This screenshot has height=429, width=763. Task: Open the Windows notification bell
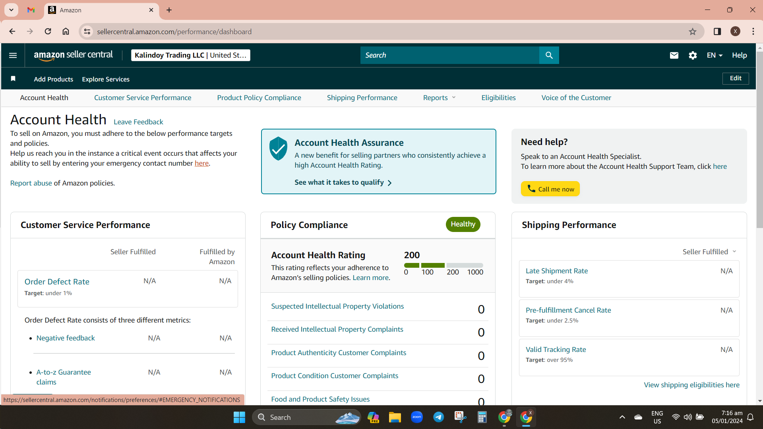coord(750,417)
